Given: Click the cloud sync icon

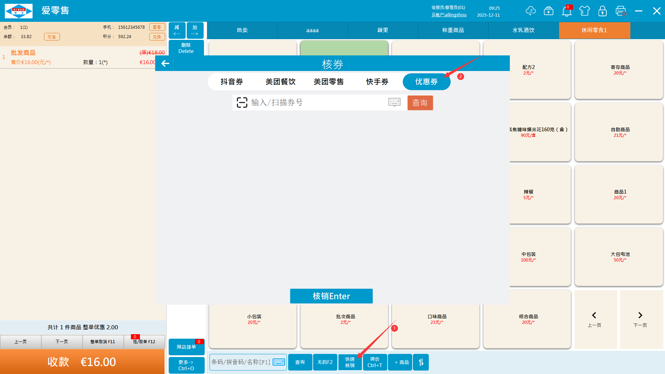Looking at the screenshot, I should (530, 11).
